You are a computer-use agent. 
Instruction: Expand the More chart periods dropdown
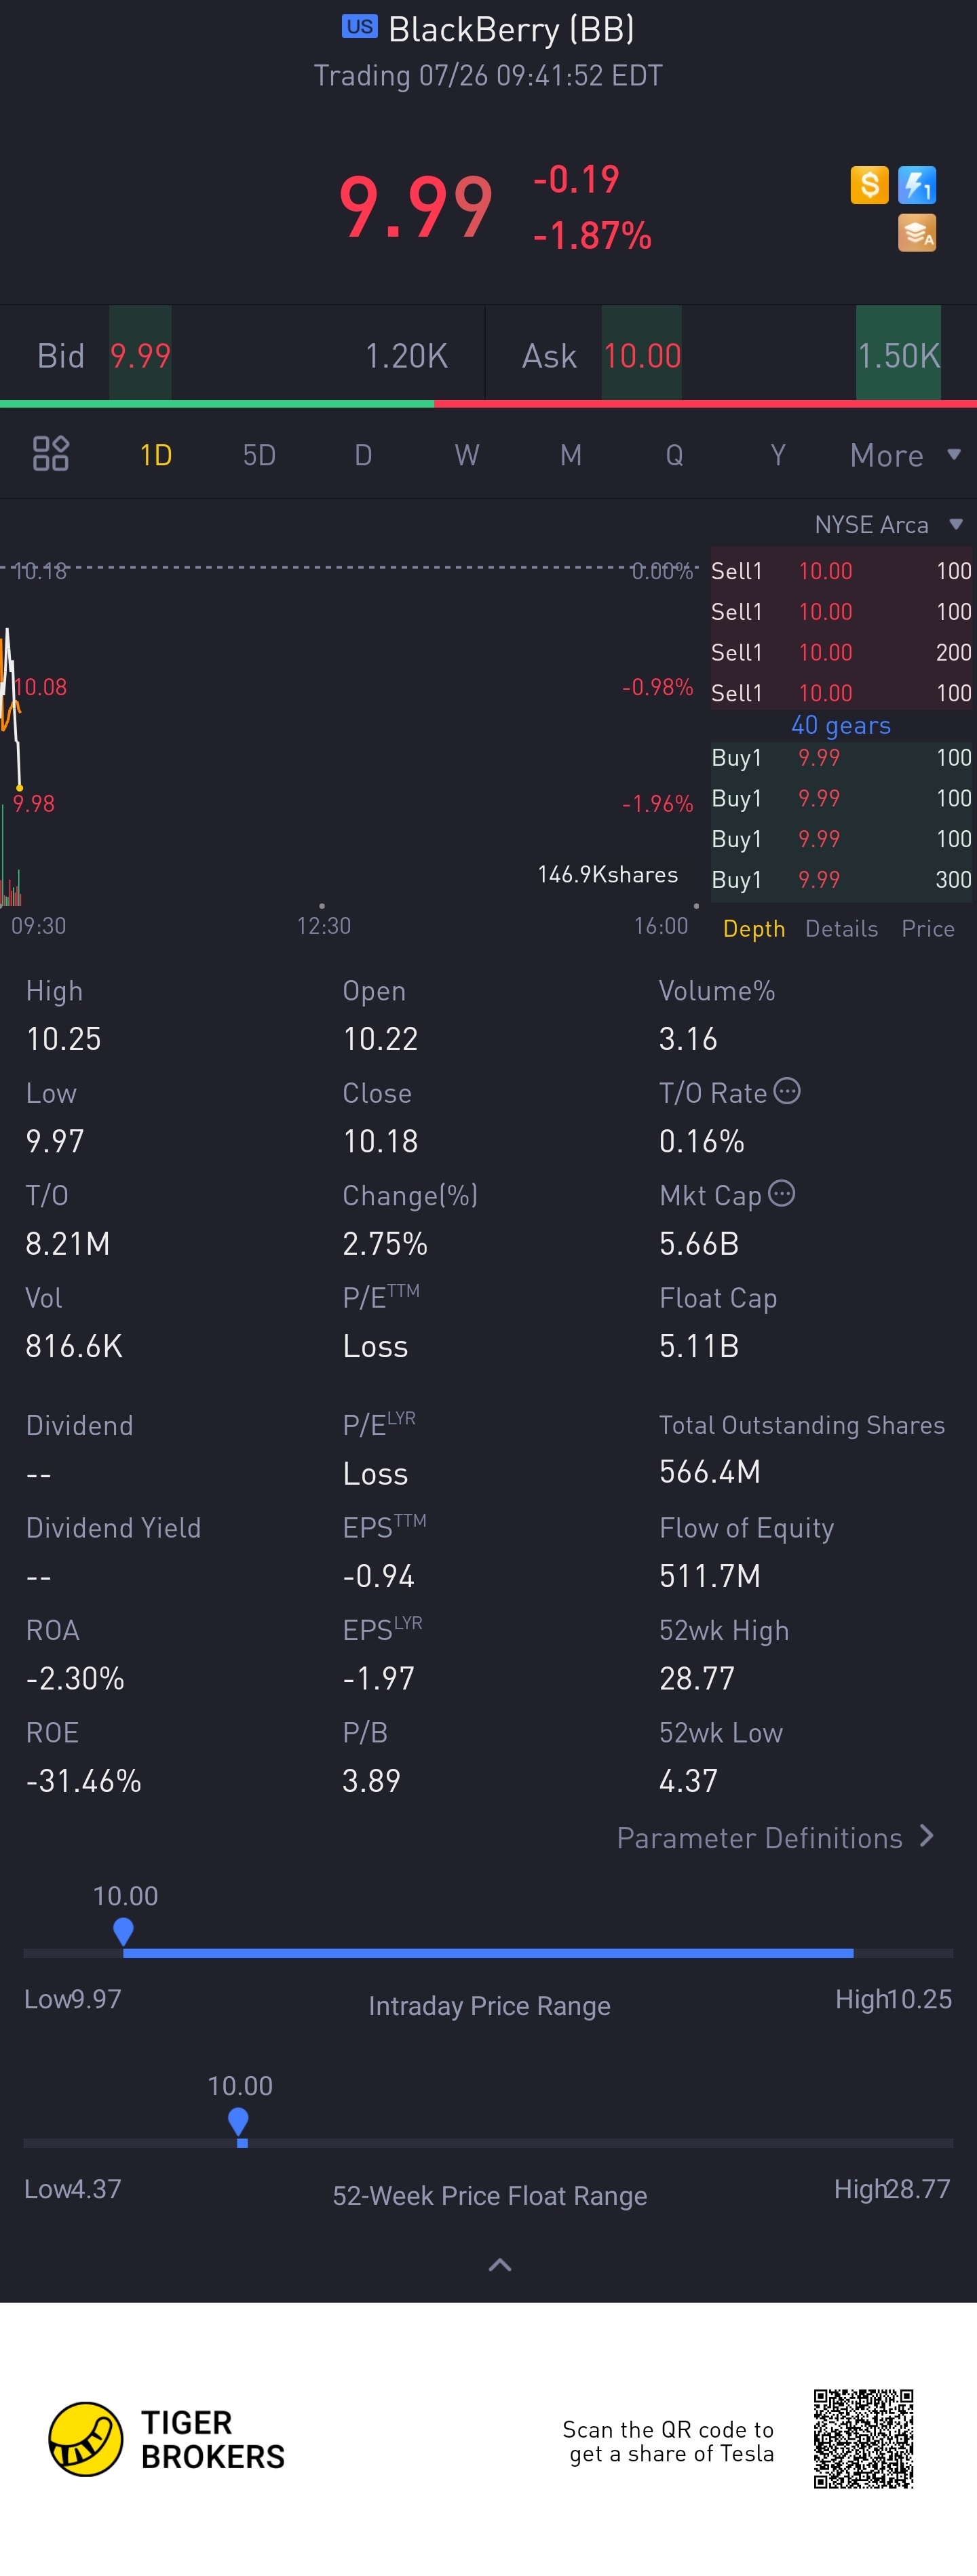click(905, 455)
